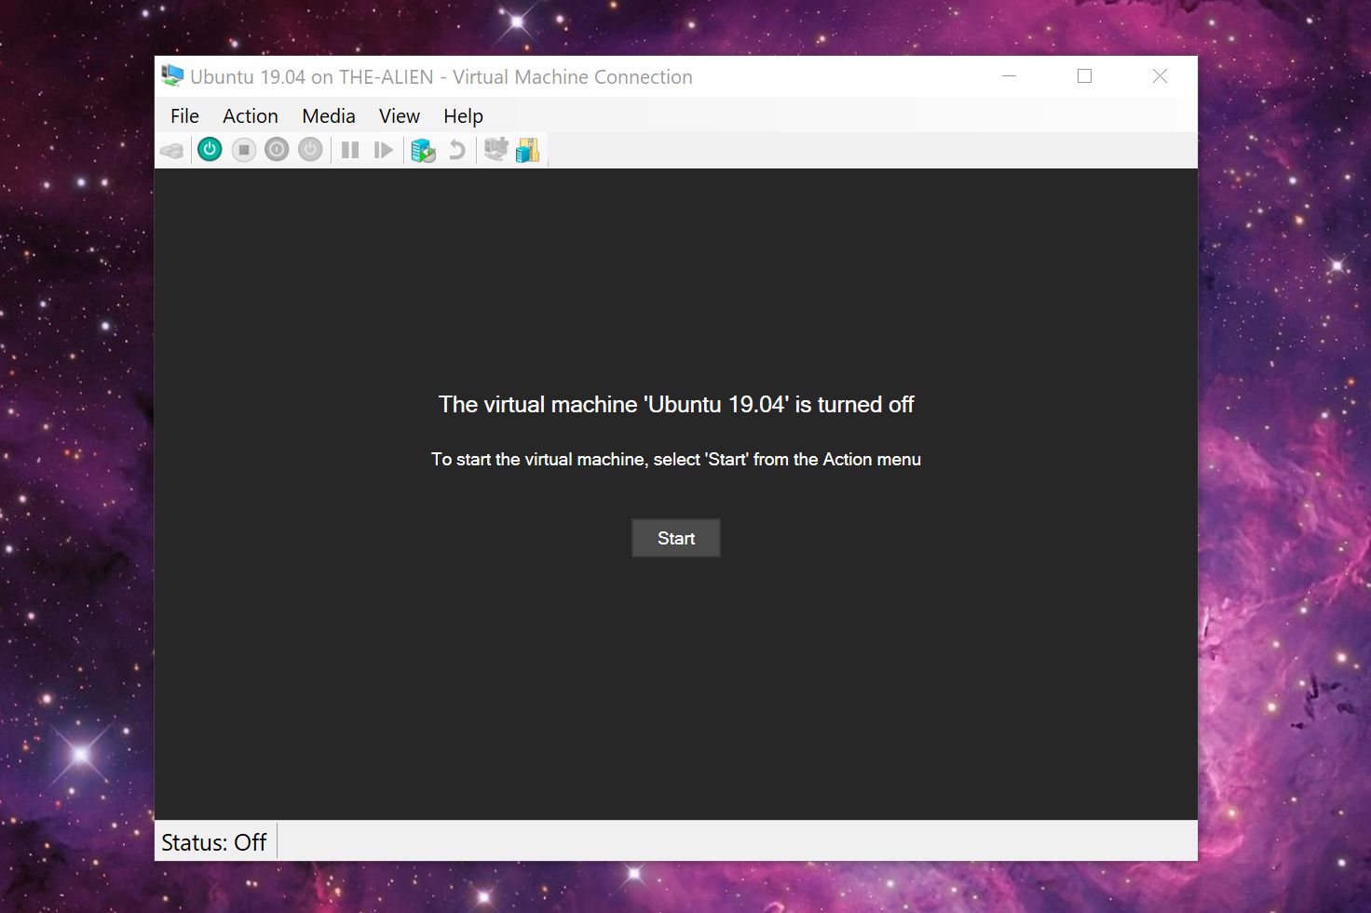Close the Virtual Machine Connection window
Image resolution: width=1371 pixels, height=913 pixels.
pos(1160,76)
